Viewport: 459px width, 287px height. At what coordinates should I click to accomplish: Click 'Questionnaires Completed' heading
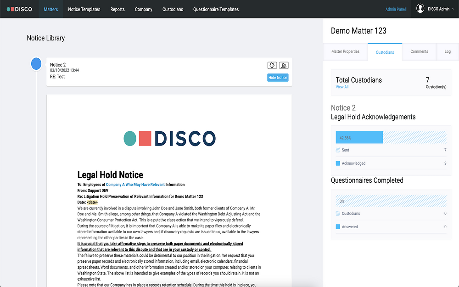tap(367, 180)
